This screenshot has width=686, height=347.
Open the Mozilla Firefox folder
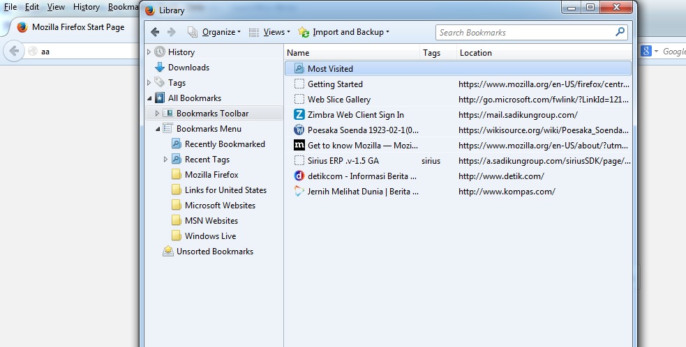205,175
